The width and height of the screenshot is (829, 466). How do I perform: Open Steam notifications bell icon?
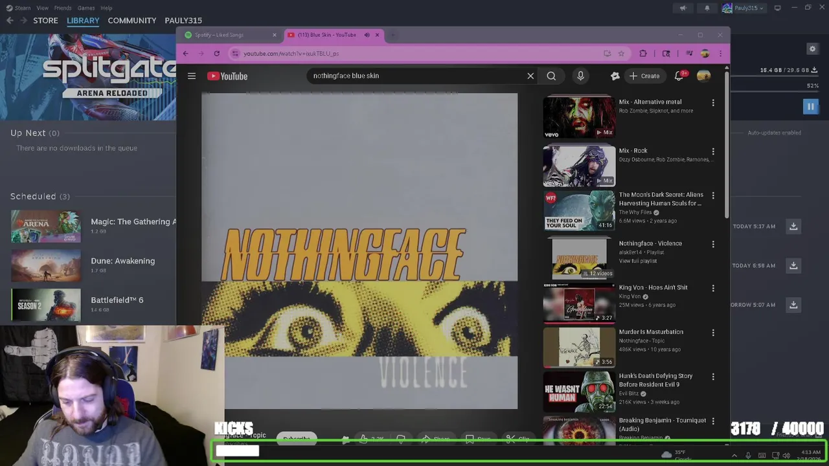(707, 8)
